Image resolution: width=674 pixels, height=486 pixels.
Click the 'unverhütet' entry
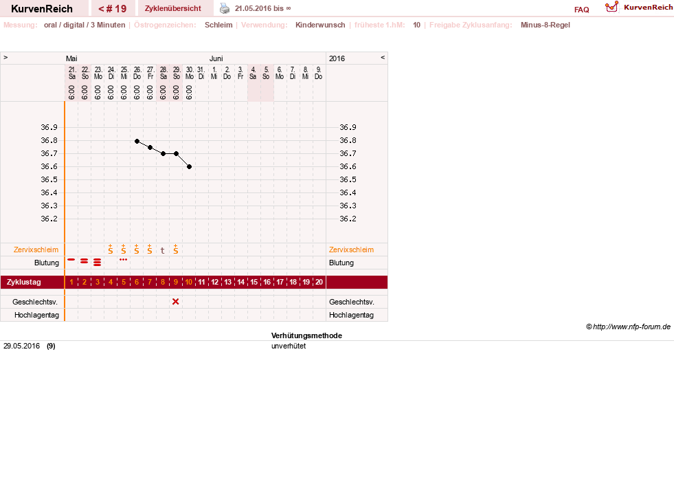[x=289, y=346]
